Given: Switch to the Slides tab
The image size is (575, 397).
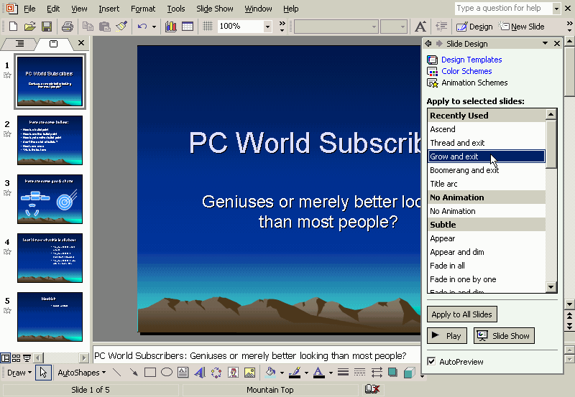Looking at the screenshot, I should coord(53,44).
